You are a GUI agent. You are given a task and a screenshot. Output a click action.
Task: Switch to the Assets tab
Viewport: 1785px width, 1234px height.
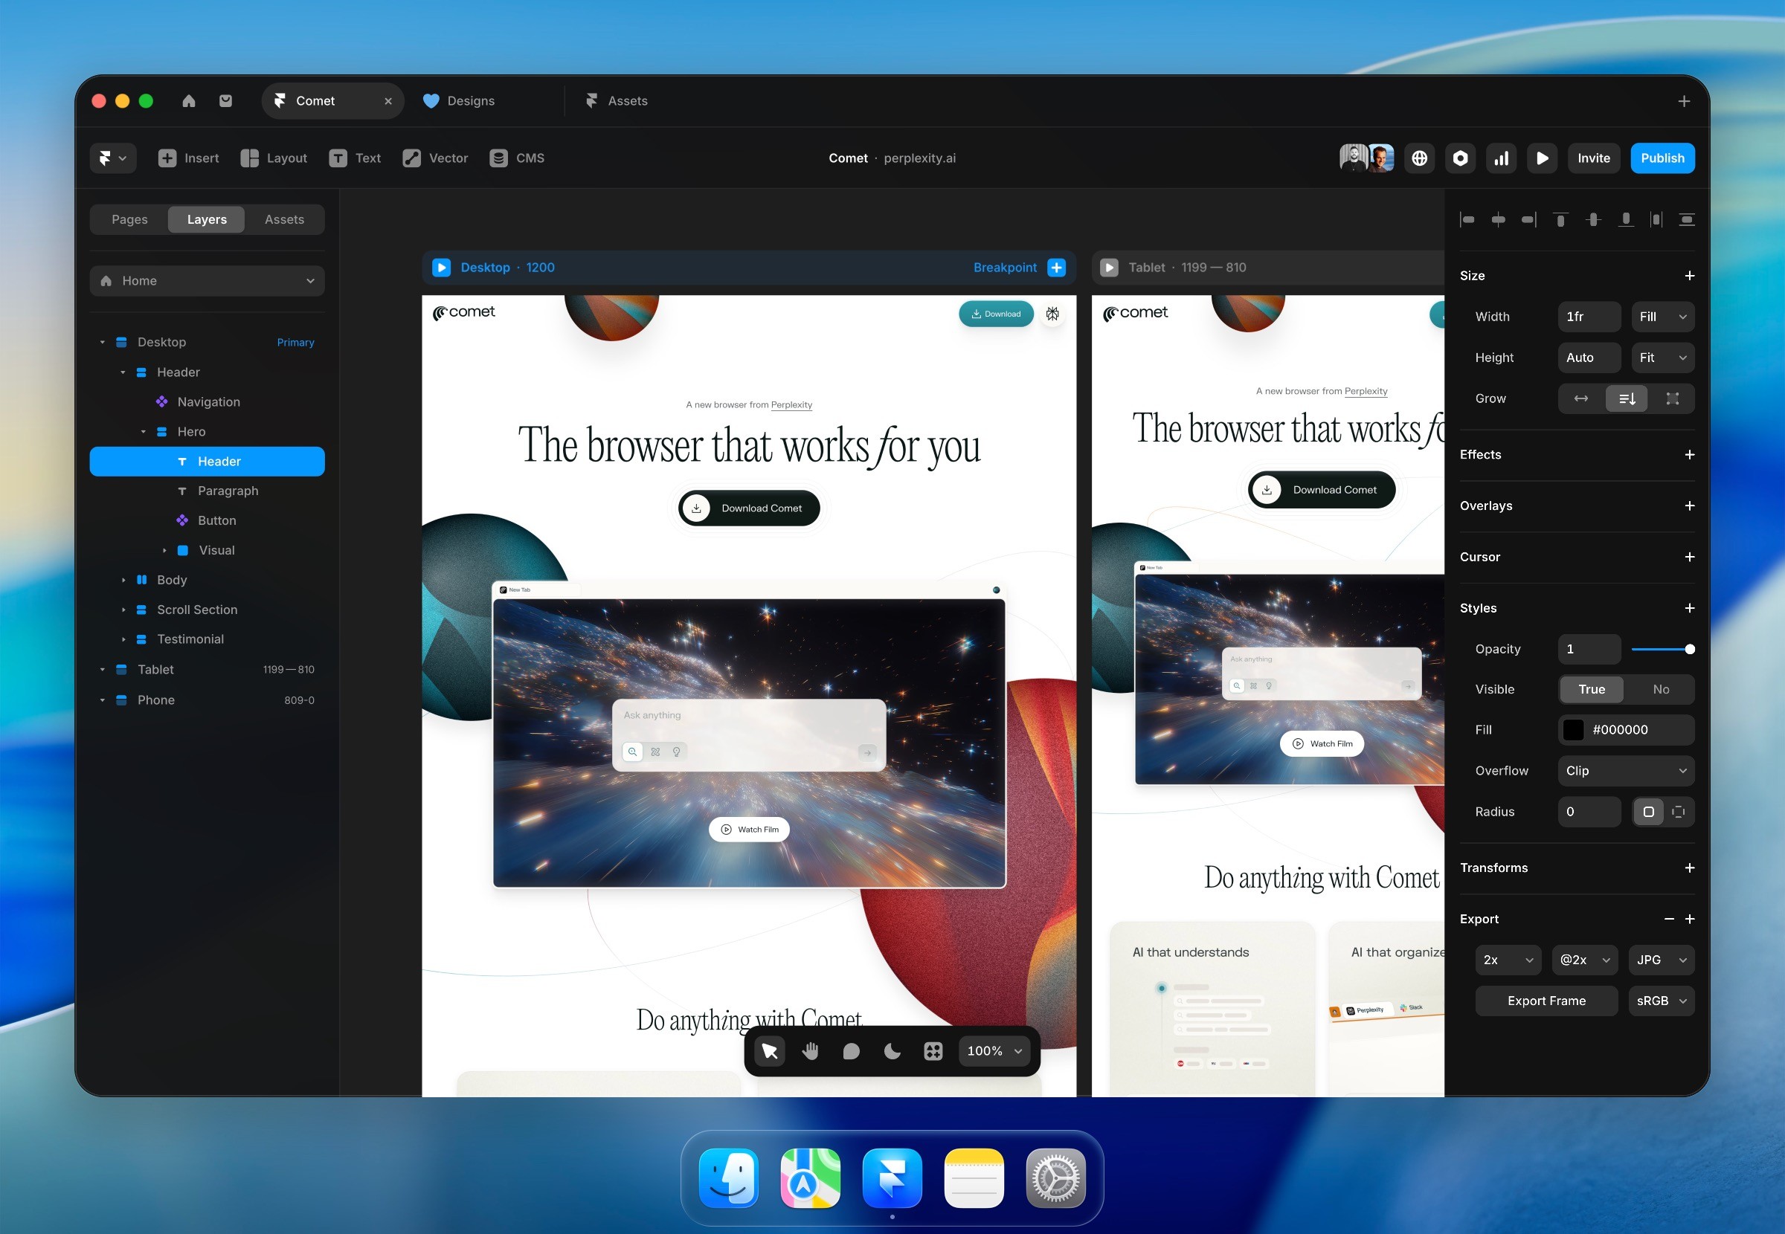284,219
